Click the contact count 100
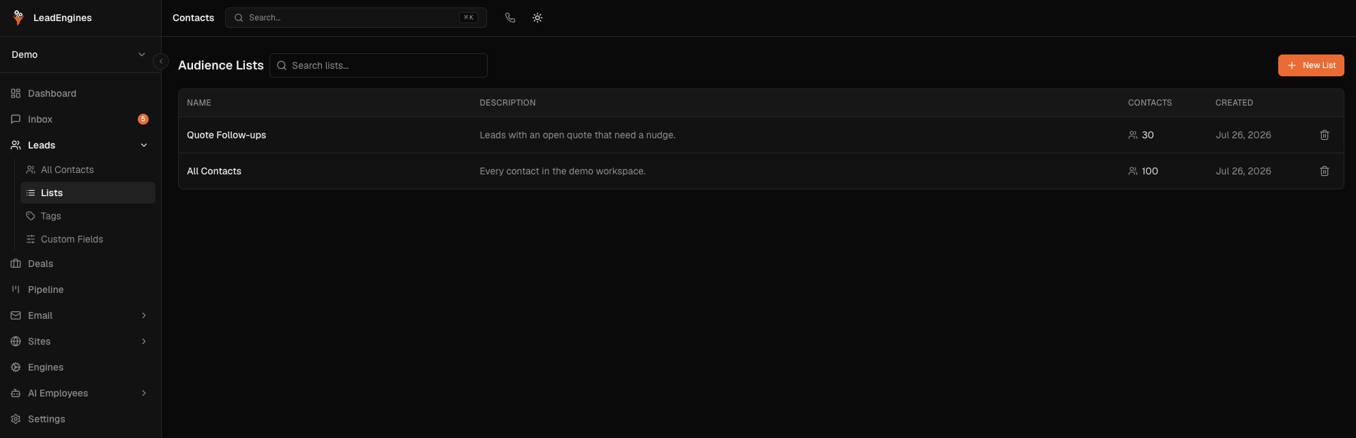The width and height of the screenshot is (1356, 438). [1150, 171]
